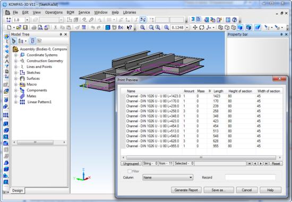Select the Design tab below Model Tree
292x202 pixels.
point(18,190)
